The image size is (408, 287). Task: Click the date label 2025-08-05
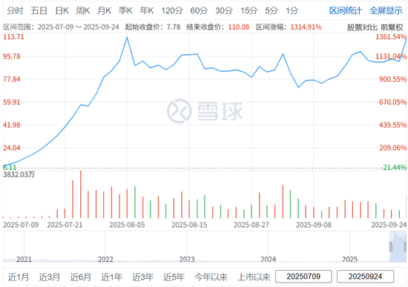(127, 225)
